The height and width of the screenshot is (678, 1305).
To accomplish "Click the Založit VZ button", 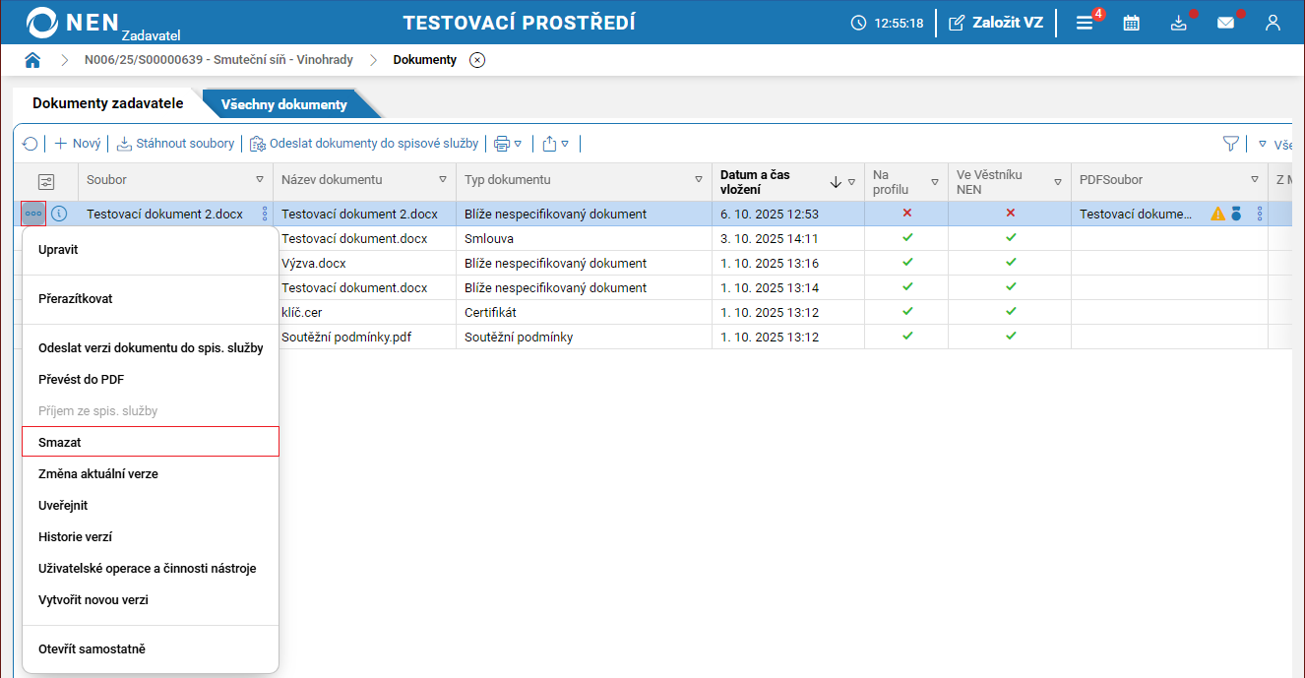I will tap(995, 23).
